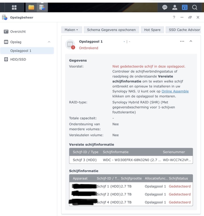Click the Opslag sidebar icon
This screenshot has width=204, height=216.
[x=6, y=42]
